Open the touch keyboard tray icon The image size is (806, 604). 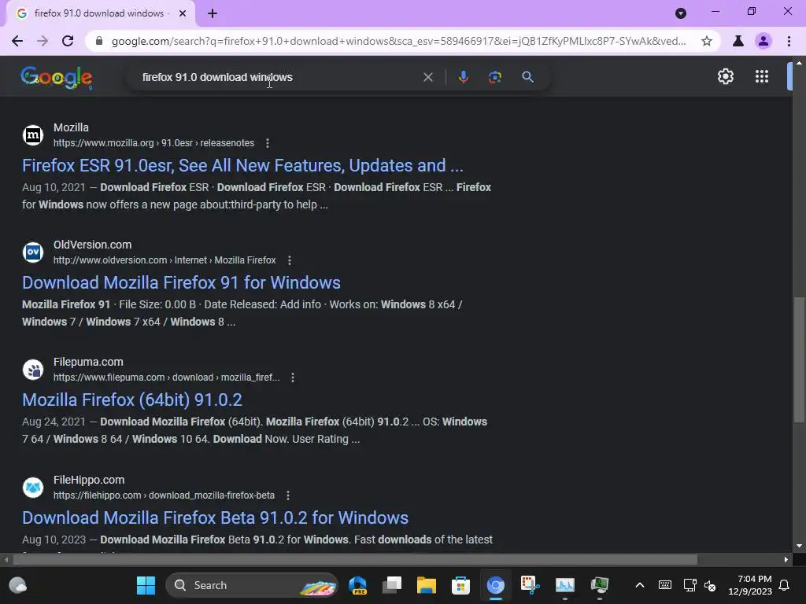point(664,585)
